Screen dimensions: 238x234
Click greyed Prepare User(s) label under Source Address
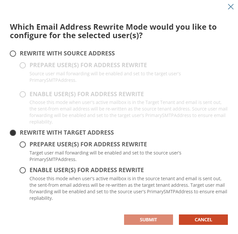pyautogui.click(x=88, y=65)
